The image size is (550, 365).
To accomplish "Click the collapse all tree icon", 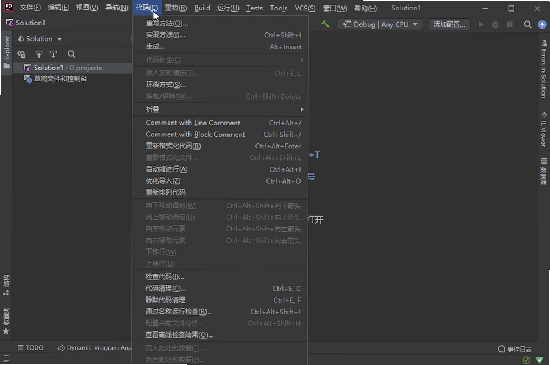I will pos(53,54).
